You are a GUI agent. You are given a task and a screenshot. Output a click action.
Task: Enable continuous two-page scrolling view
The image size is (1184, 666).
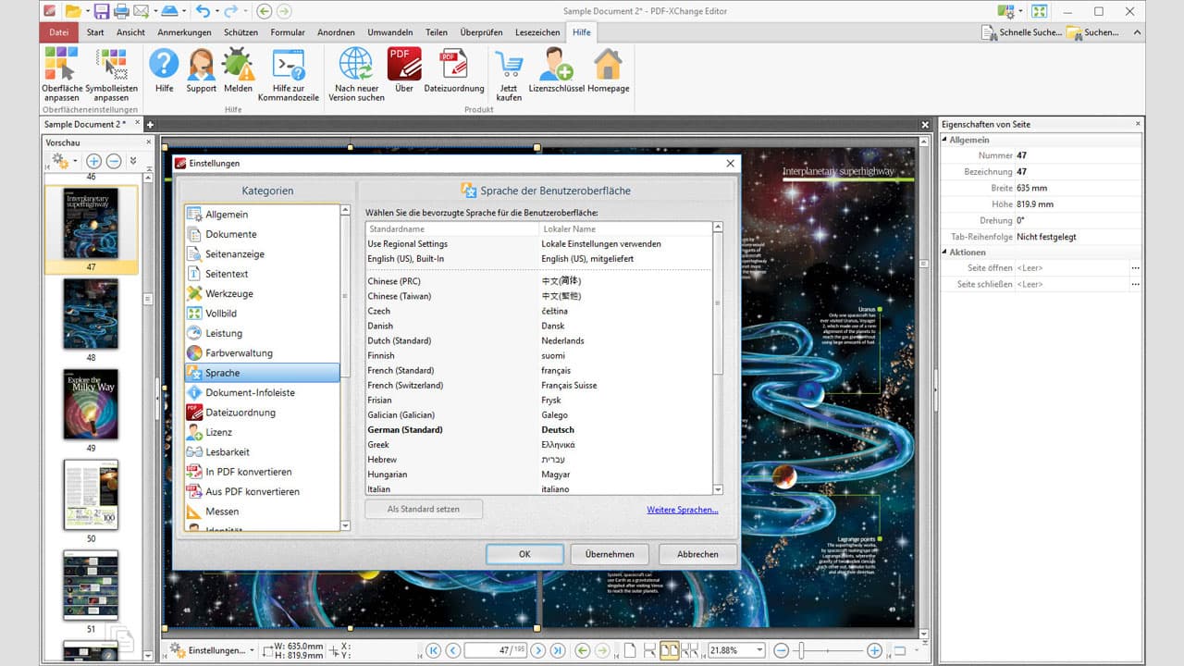[x=689, y=649]
